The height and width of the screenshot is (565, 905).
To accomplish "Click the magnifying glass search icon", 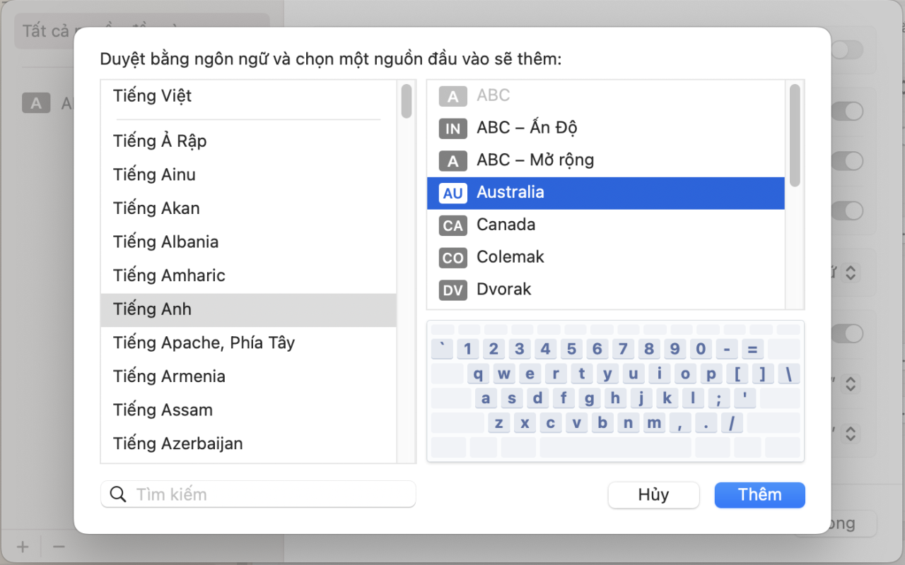I will point(119,494).
